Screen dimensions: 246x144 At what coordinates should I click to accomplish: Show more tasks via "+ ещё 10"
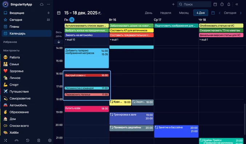[x=70, y=40]
